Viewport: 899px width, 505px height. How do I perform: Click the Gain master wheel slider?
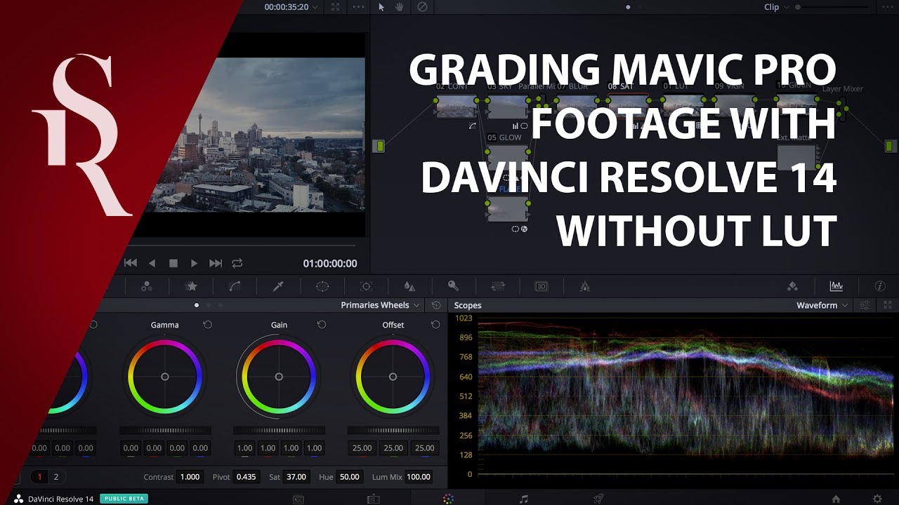(x=279, y=430)
